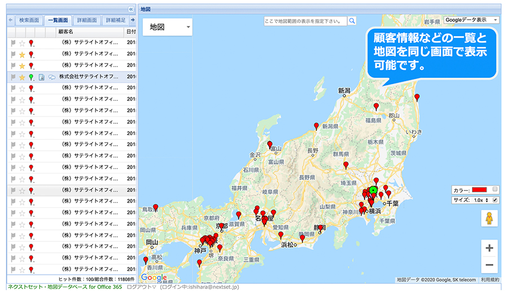Grab the Street View pegman
Screen dimensions: 508x291
(489, 218)
